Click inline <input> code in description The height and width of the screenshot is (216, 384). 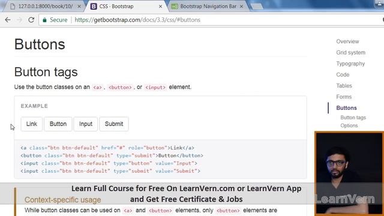pyautogui.click(x=155, y=87)
